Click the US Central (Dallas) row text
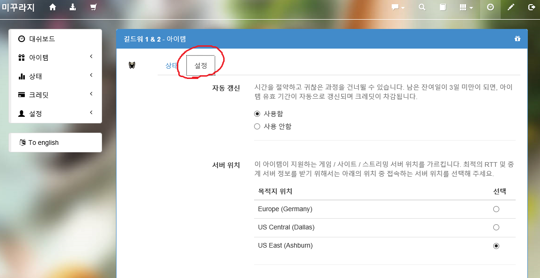 286,227
